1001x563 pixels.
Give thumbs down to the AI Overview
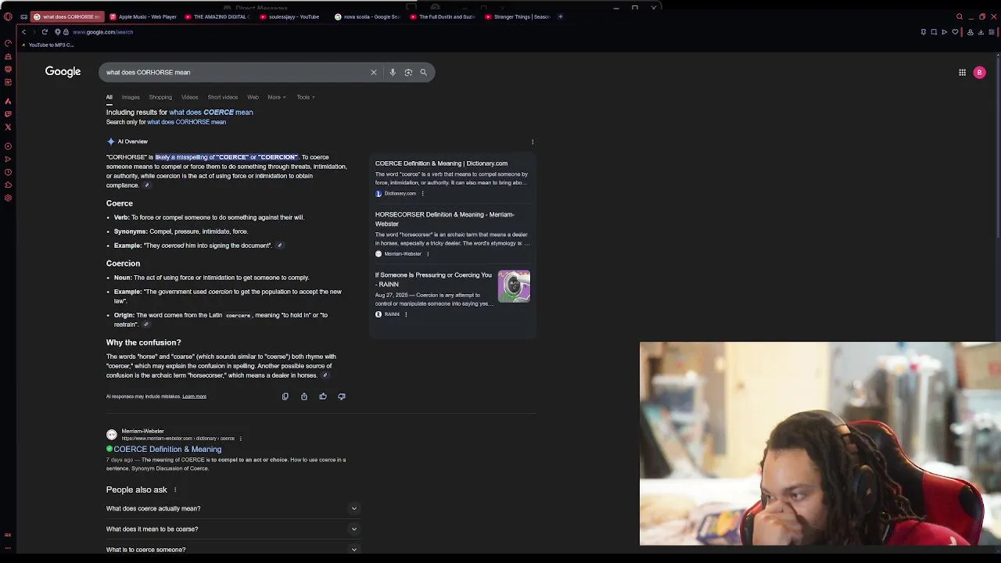click(x=342, y=396)
